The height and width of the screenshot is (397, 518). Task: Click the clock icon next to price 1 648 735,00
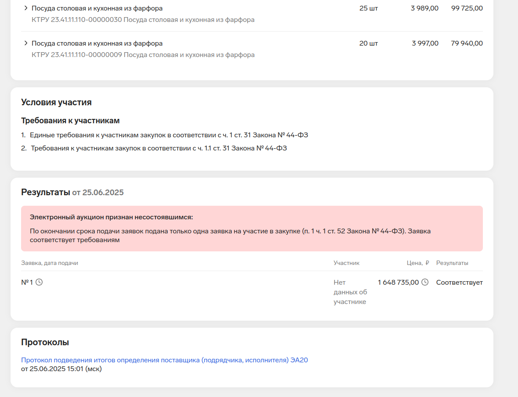[x=425, y=282]
